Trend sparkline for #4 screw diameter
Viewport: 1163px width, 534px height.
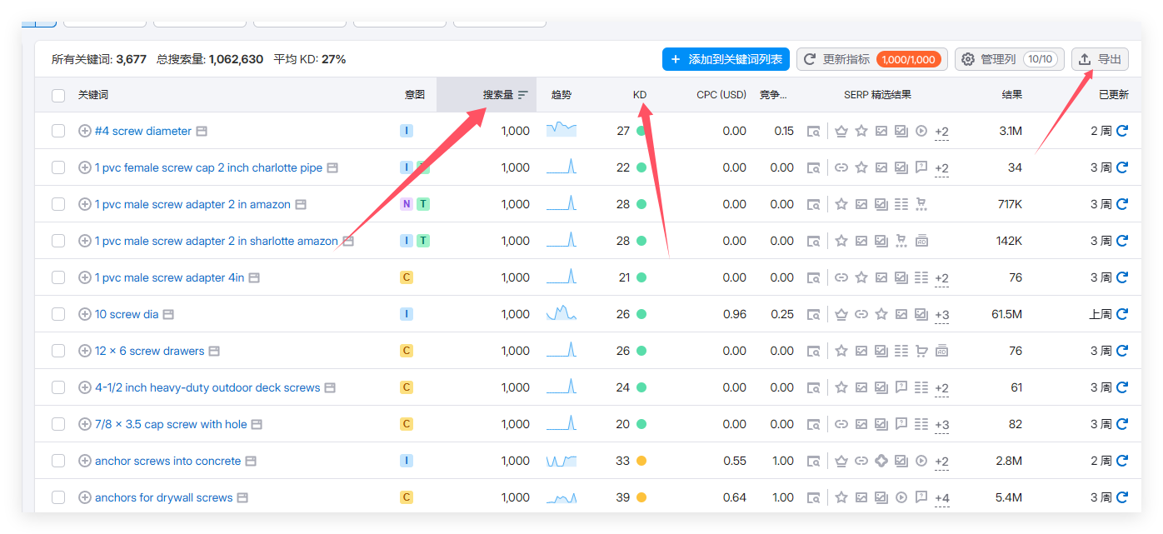pos(562,130)
